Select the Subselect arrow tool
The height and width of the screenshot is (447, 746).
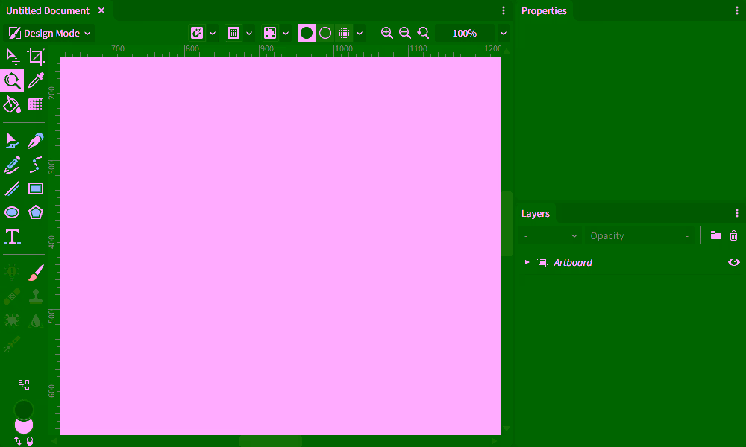pos(12,141)
